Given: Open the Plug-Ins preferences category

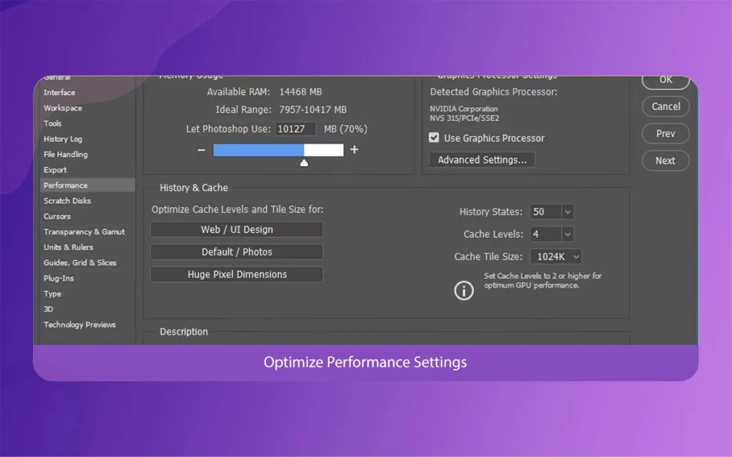Looking at the screenshot, I should pyautogui.click(x=59, y=278).
